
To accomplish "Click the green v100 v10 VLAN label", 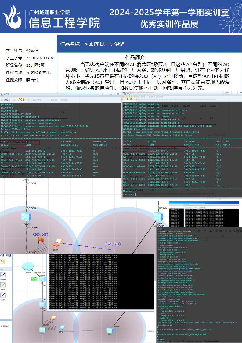I will click(x=34, y=279).
